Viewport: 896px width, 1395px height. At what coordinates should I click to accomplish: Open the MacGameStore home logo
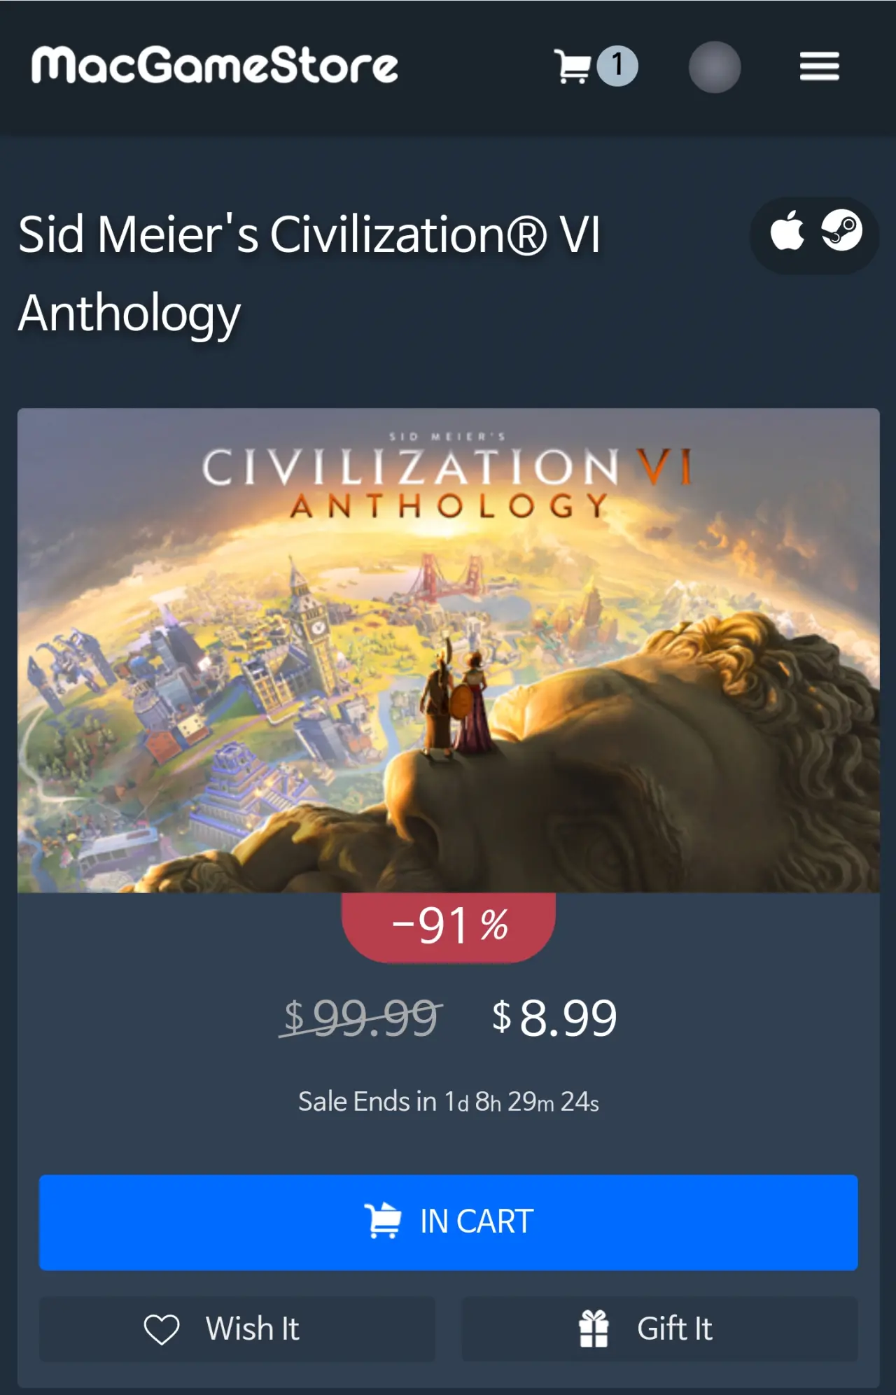click(215, 65)
